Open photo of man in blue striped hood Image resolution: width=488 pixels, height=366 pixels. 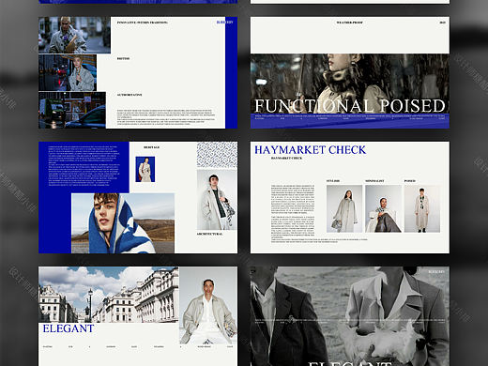pos(123,223)
